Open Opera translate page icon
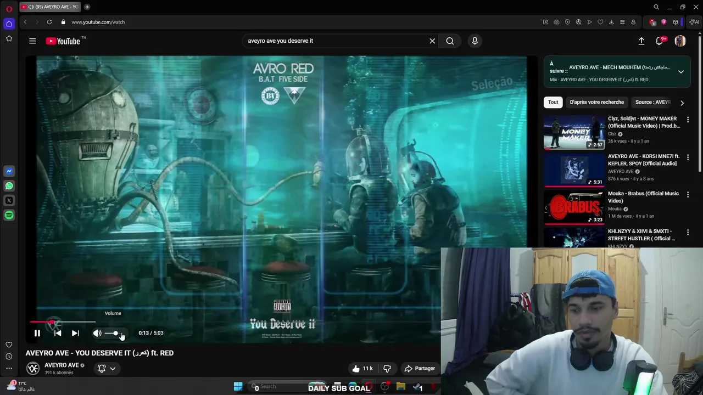The height and width of the screenshot is (395, 703). click(578, 22)
